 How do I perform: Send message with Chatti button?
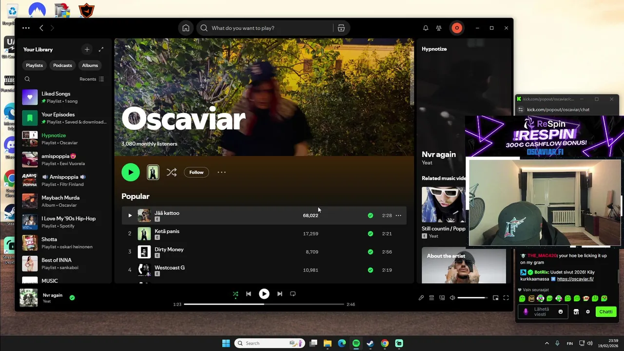point(606,312)
